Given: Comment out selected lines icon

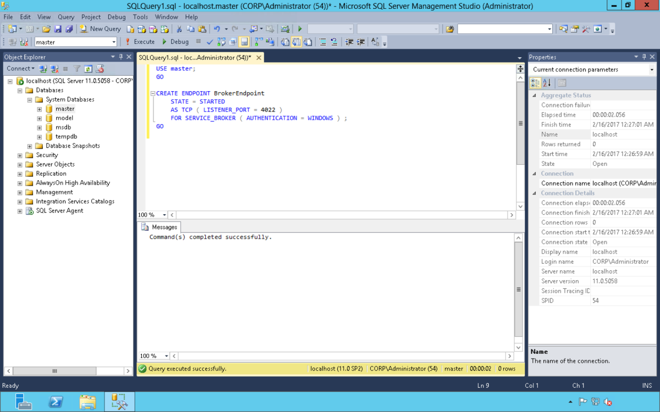Looking at the screenshot, I should pyautogui.click(x=323, y=42).
